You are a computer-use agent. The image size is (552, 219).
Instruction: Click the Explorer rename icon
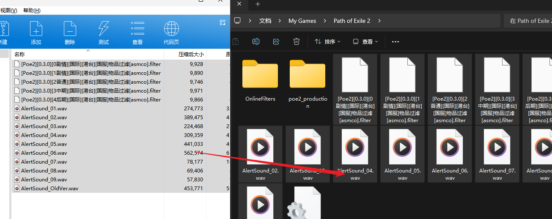256,41
